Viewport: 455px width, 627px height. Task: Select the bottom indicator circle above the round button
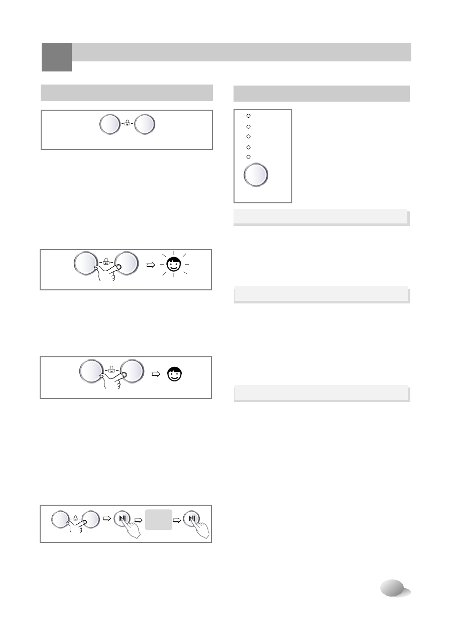point(248,156)
